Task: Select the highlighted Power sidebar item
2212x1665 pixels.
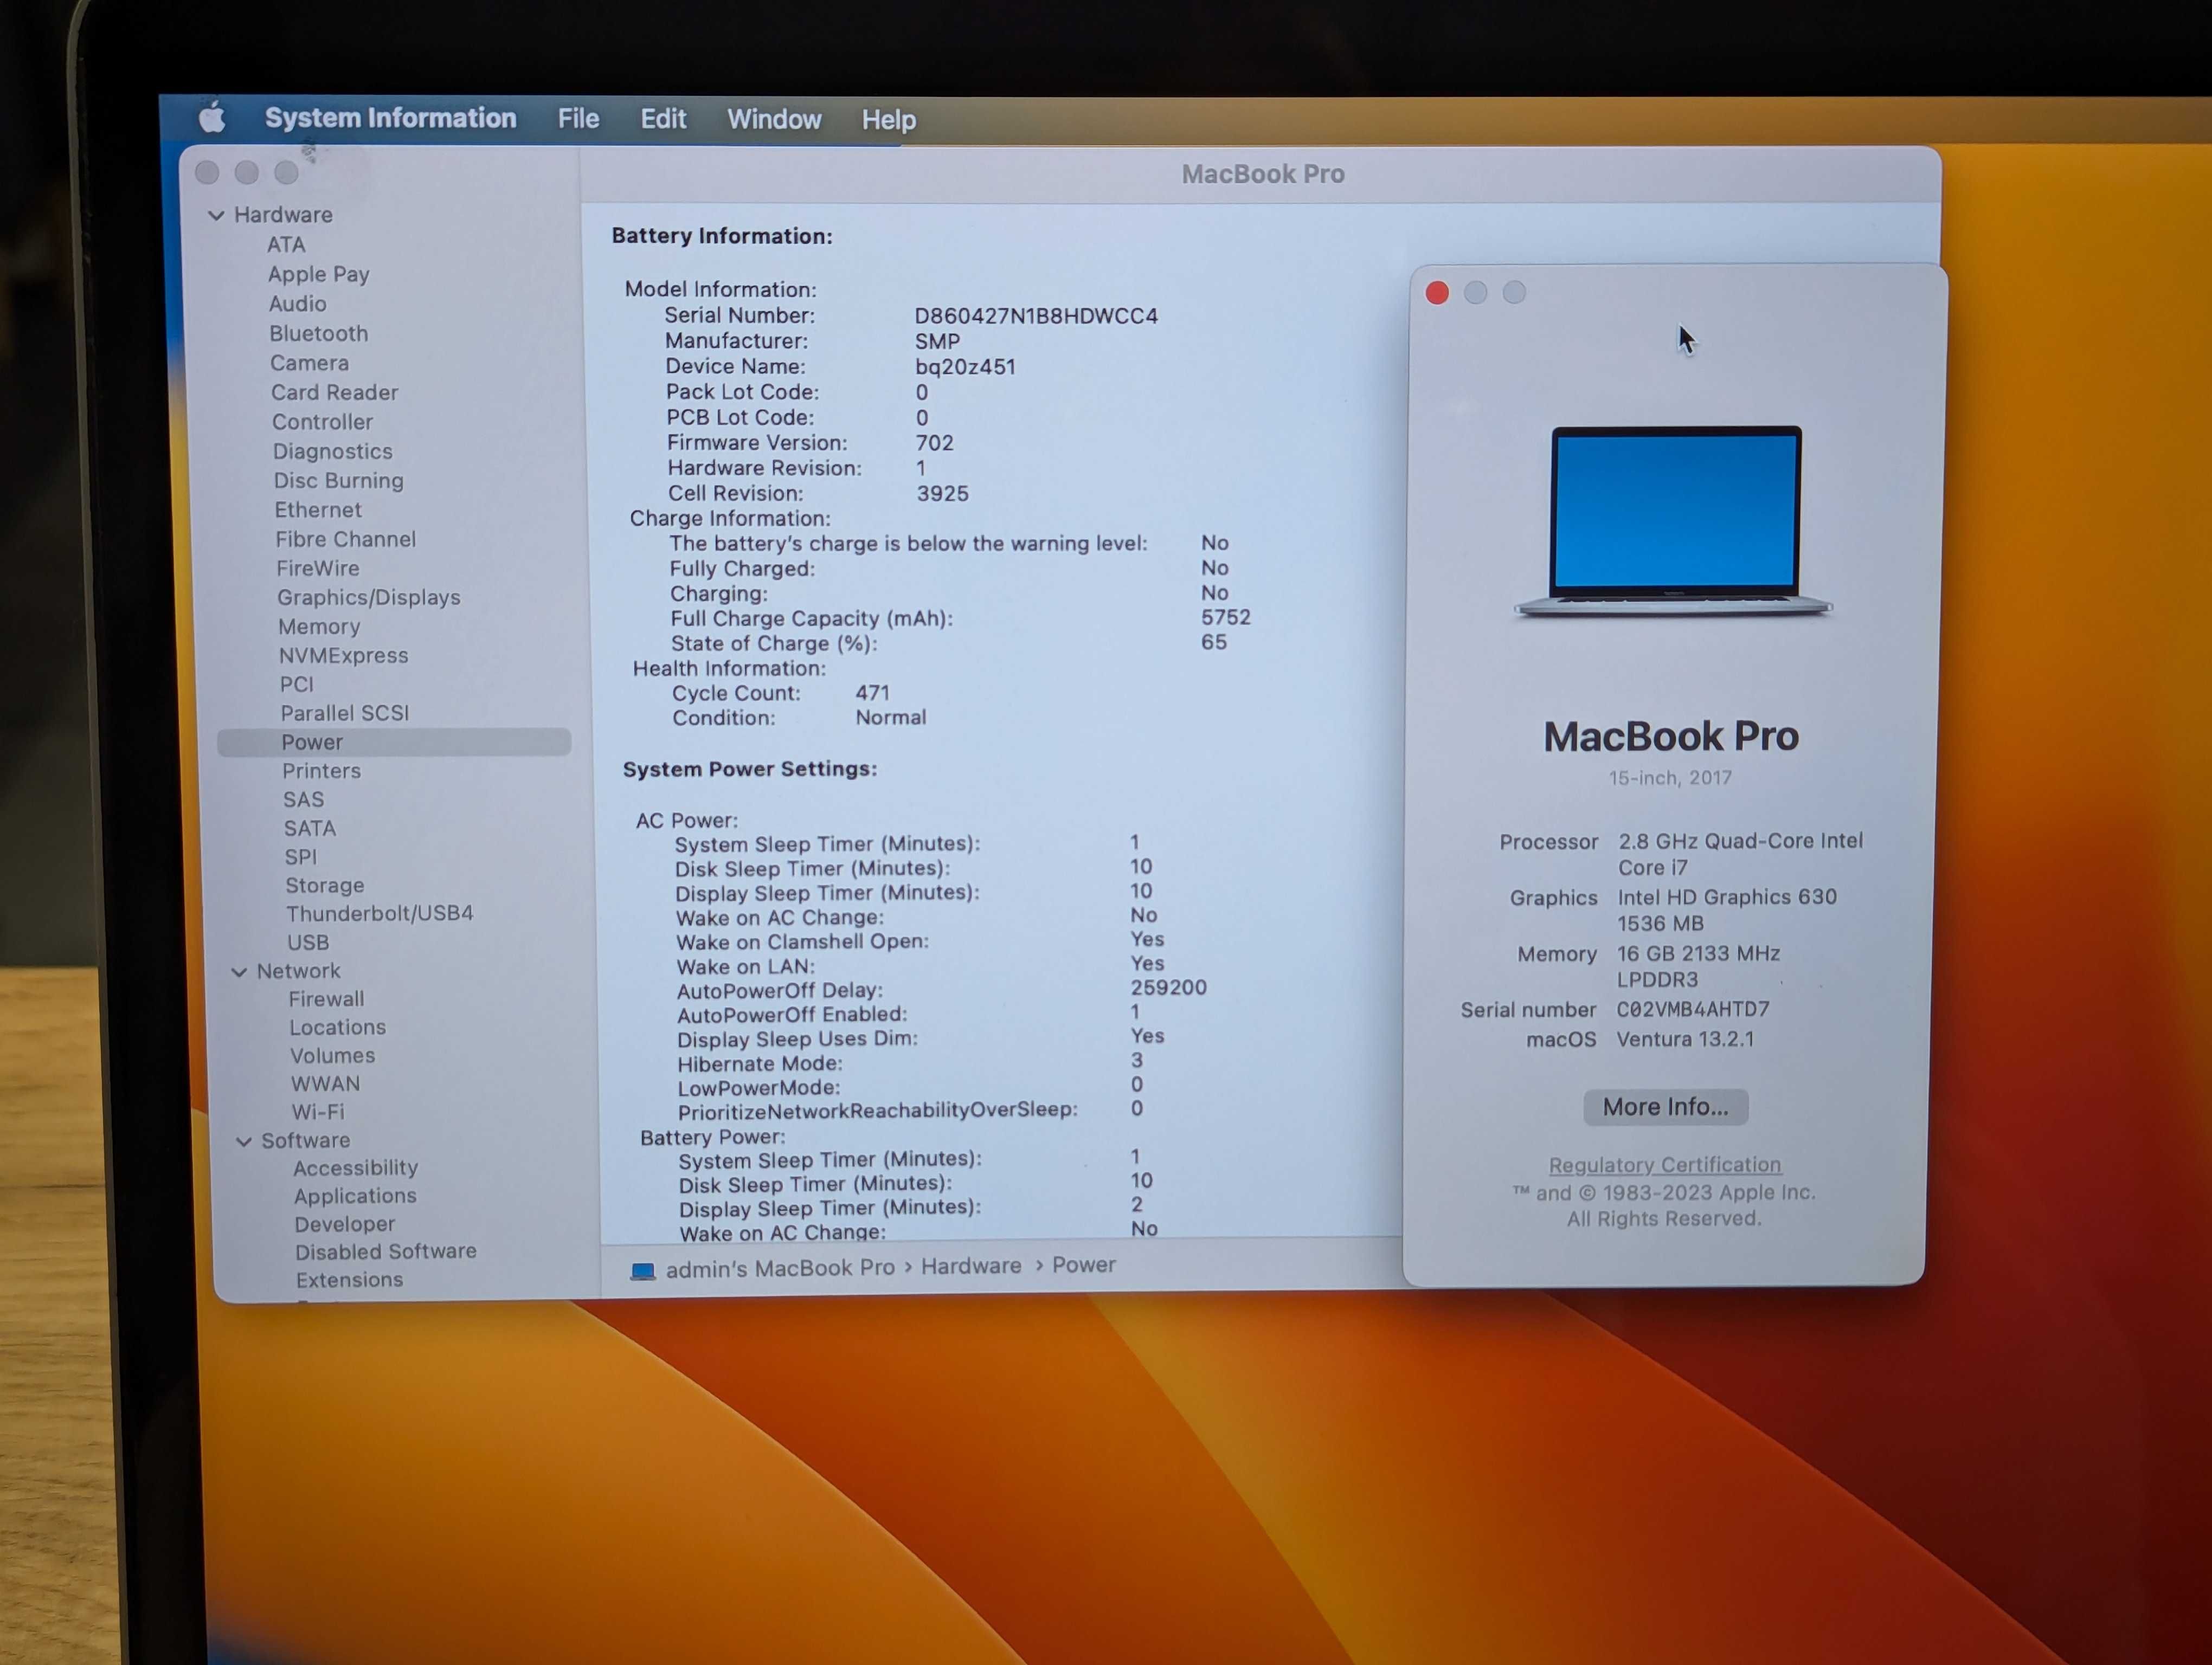Action: [394, 743]
